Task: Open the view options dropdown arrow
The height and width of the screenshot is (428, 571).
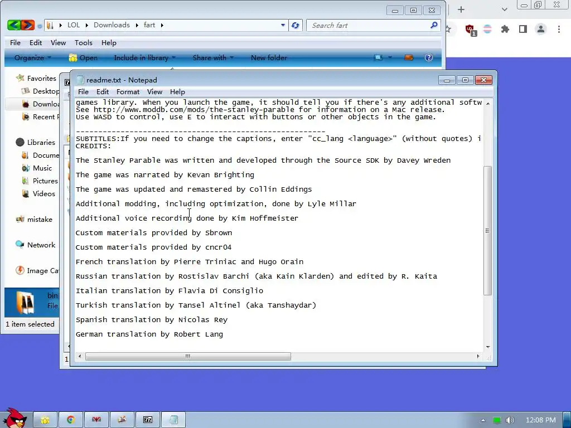Action: click(390, 57)
